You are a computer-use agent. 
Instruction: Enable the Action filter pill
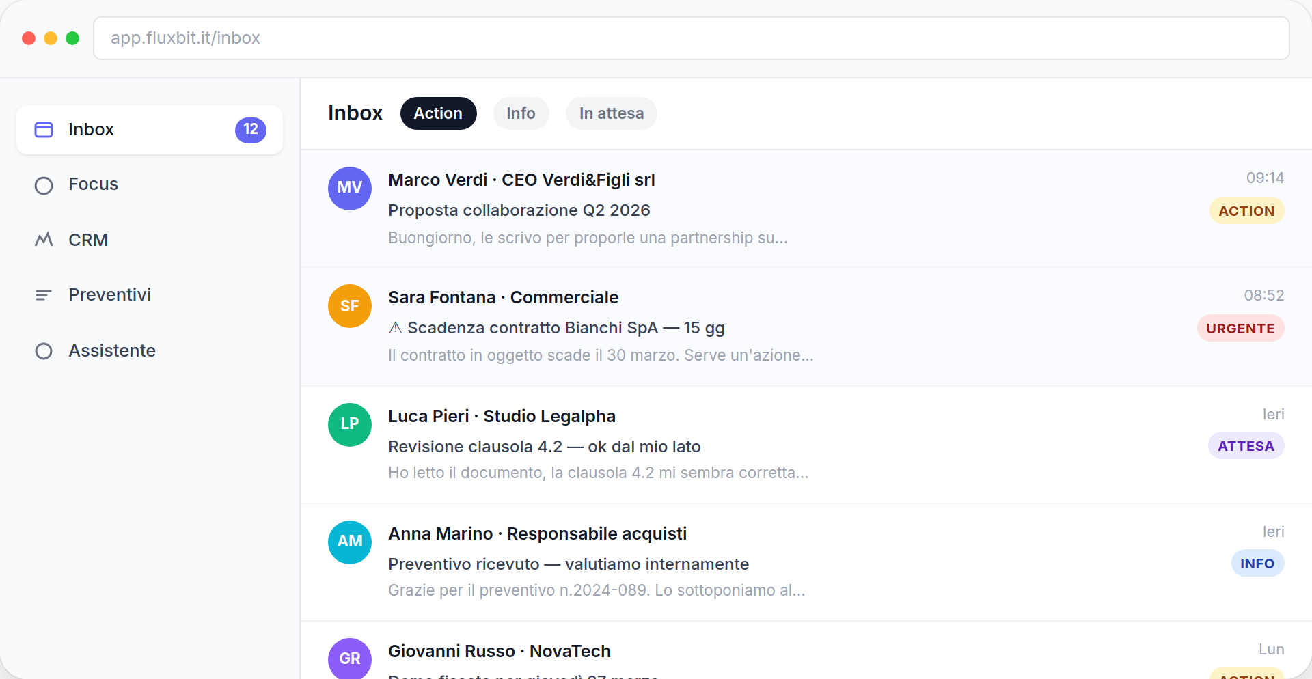[438, 113]
